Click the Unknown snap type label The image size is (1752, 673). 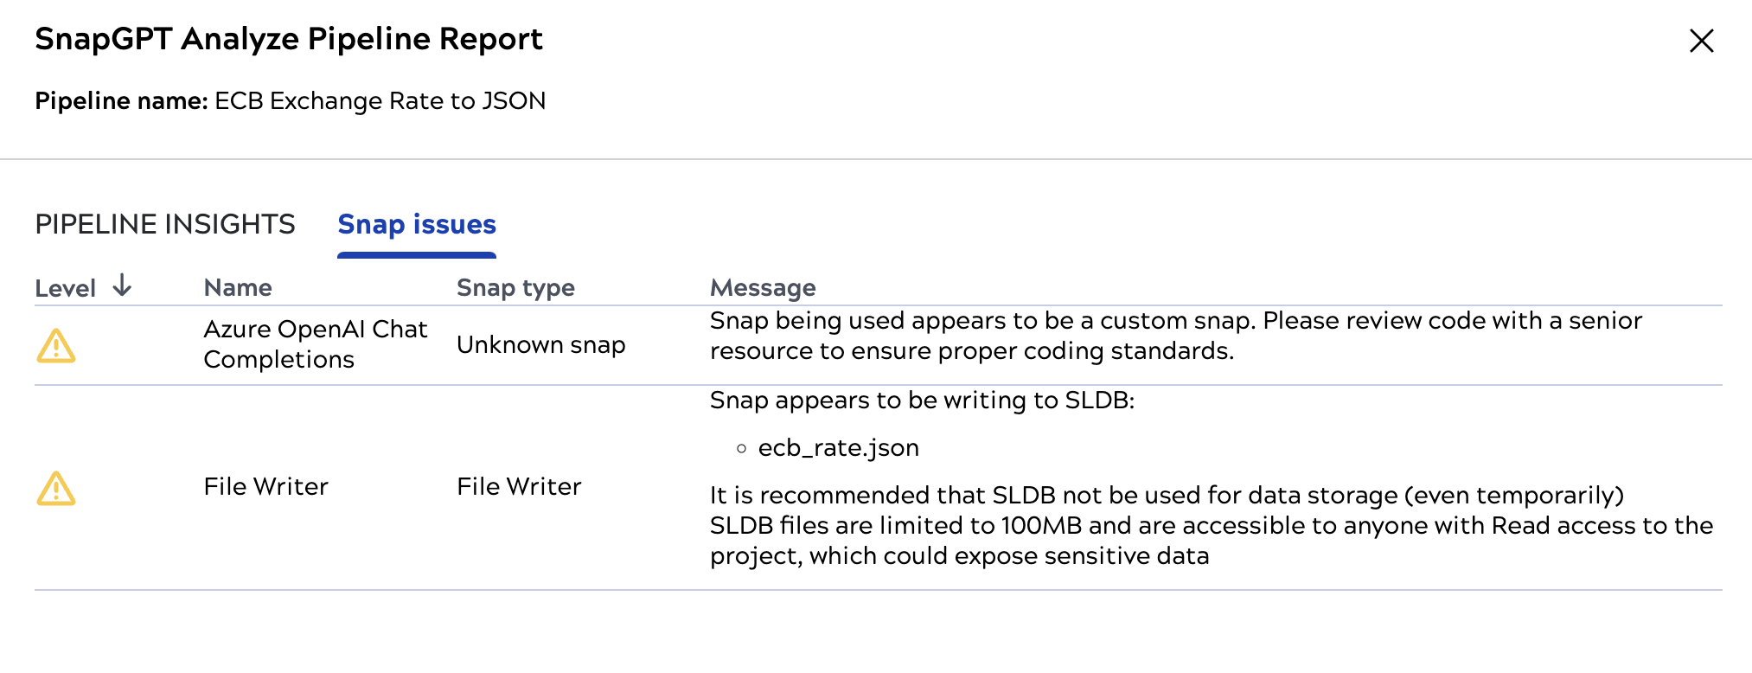pyautogui.click(x=541, y=343)
